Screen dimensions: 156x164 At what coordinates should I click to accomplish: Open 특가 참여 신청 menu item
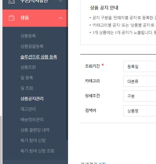33,140
